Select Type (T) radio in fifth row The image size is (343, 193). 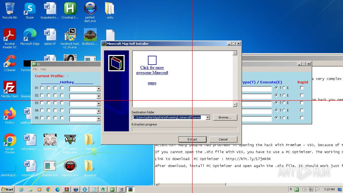click(x=277, y=118)
